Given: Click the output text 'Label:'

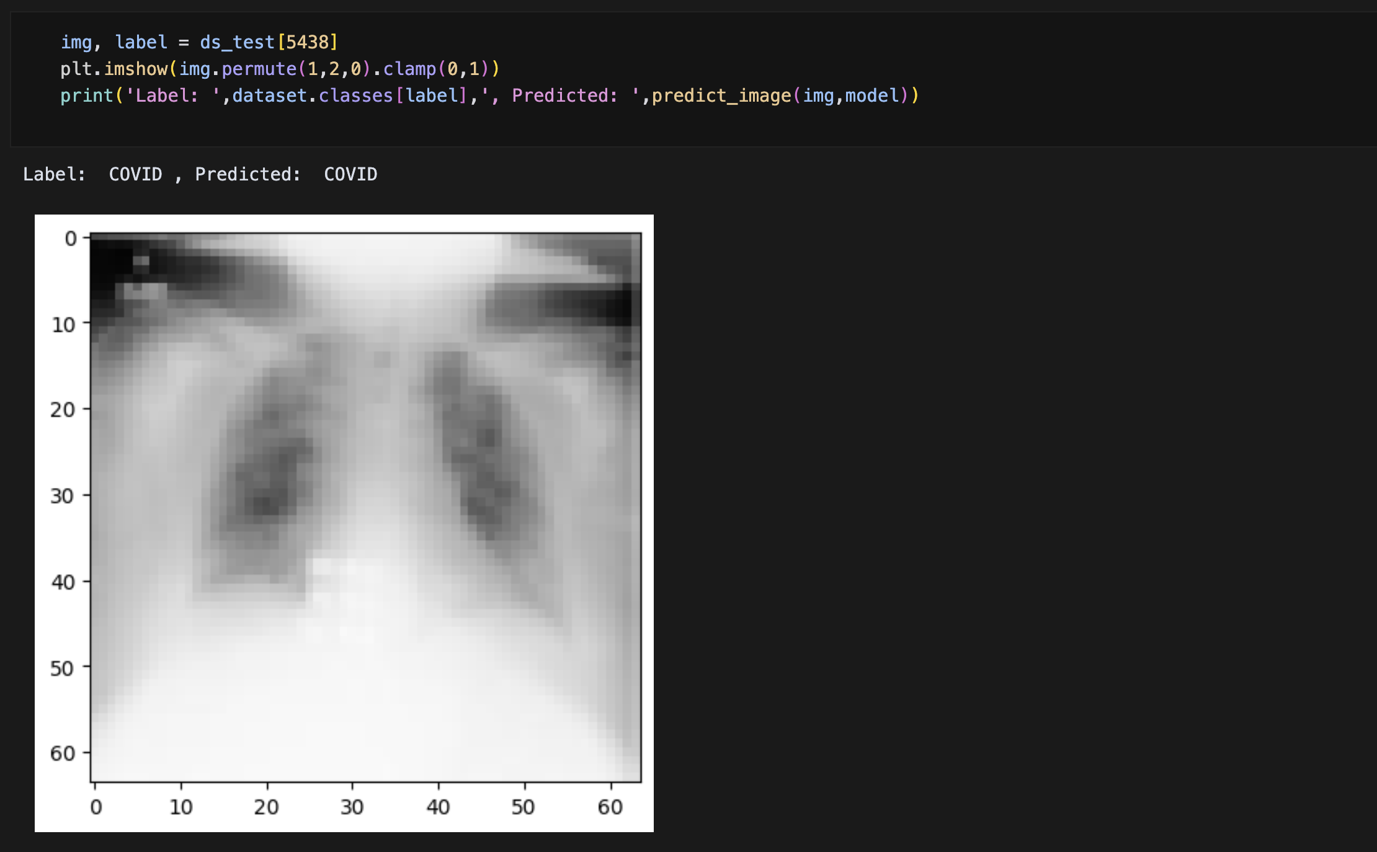Looking at the screenshot, I should pos(54,174).
